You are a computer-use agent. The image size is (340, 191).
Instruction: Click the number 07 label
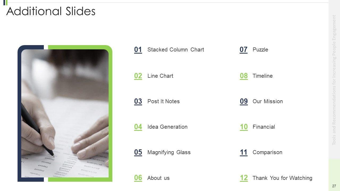click(244, 50)
